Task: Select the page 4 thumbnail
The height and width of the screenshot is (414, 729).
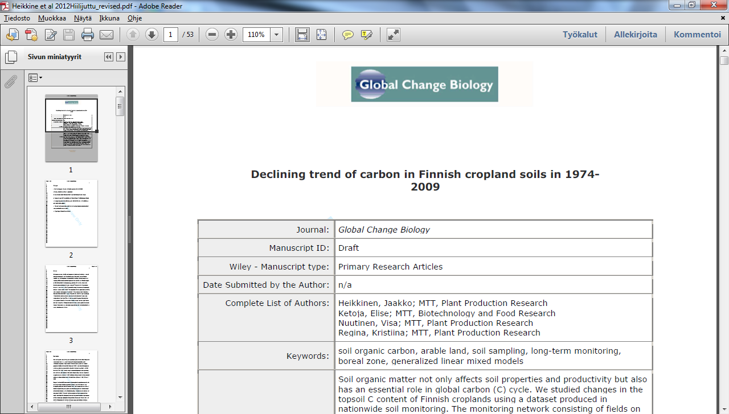Action: coord(71,375)
